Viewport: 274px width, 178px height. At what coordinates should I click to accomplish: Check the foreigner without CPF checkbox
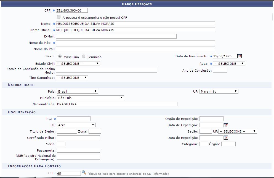[x=59, y=17]
